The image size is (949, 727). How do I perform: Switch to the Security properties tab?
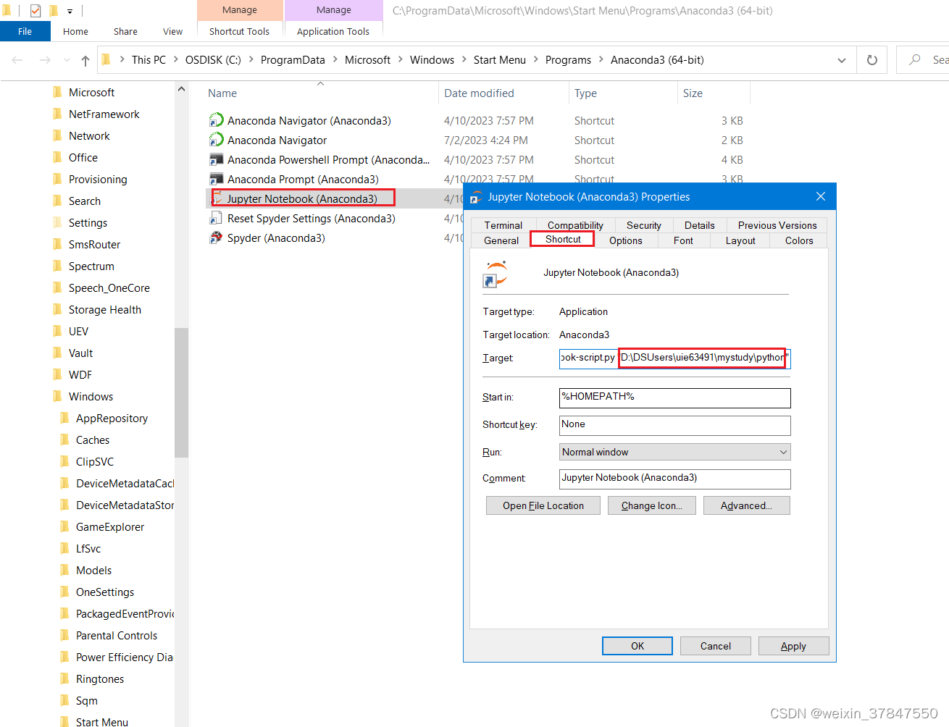(x=644, y=225)
